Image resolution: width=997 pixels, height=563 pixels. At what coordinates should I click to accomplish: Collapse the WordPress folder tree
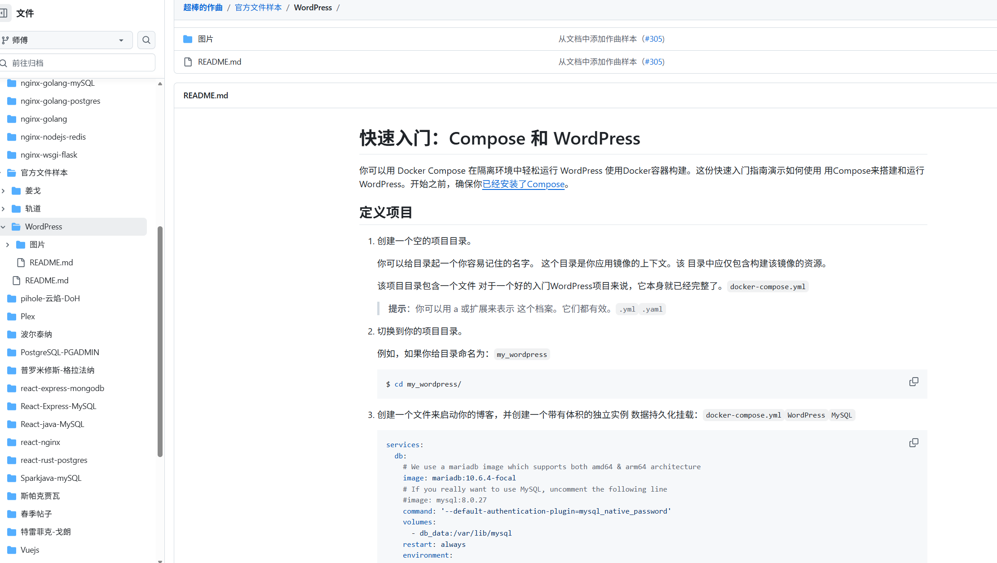(x=3, y=227)
